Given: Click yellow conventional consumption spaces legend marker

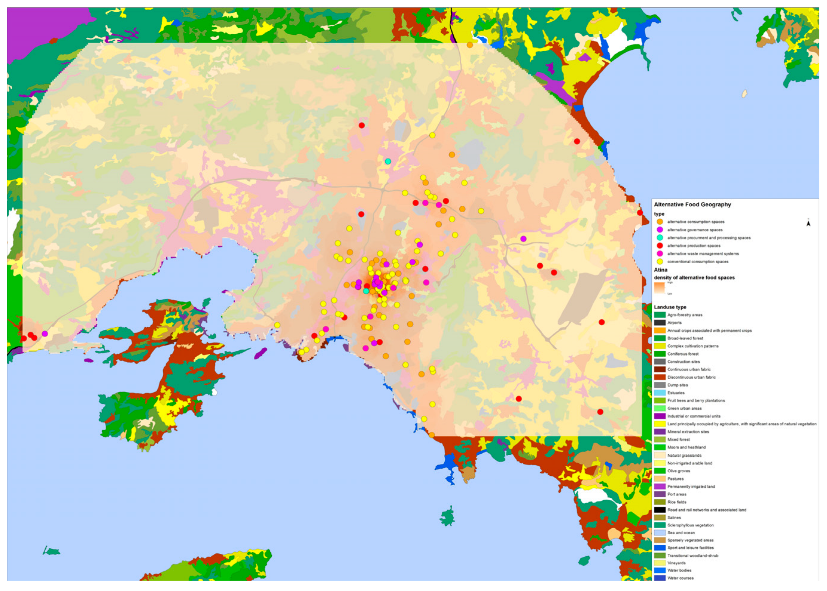Looking at the screenshot, I should coord(660,262).
